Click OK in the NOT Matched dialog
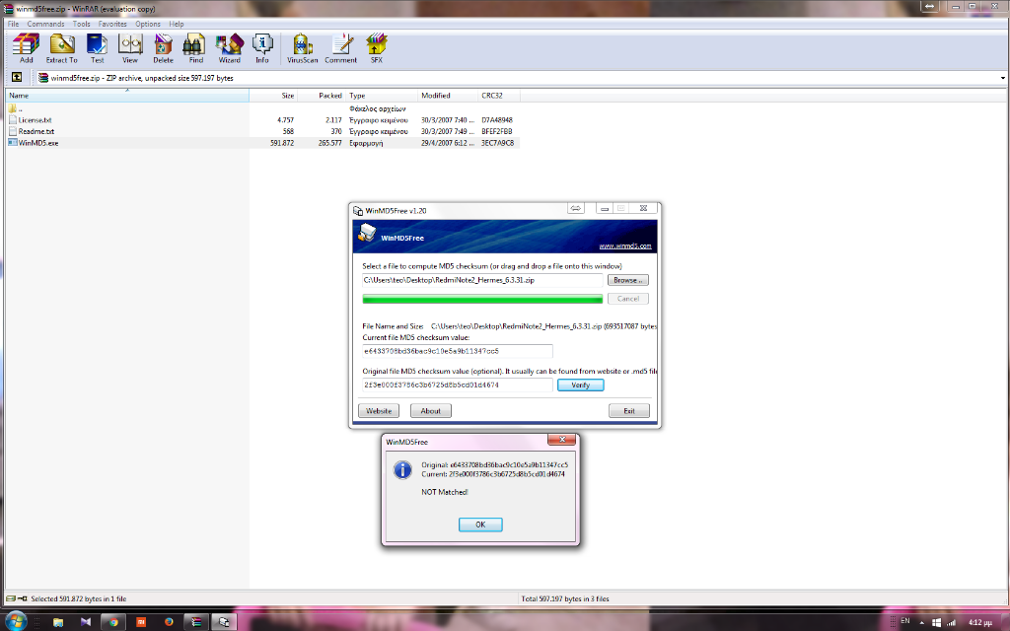The height and width of the screenshot is (631, 1010). pos(480,525)
